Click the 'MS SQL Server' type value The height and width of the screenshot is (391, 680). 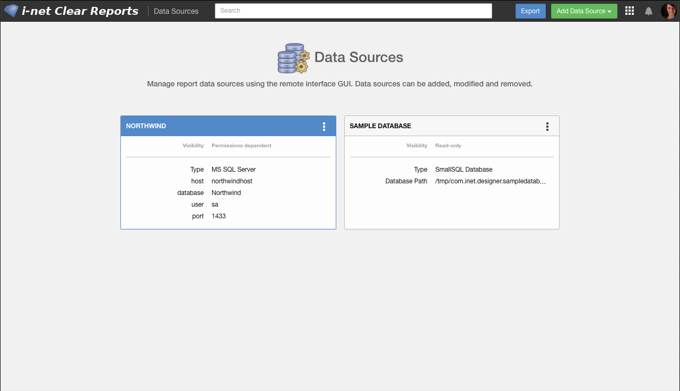click(233, 170)
